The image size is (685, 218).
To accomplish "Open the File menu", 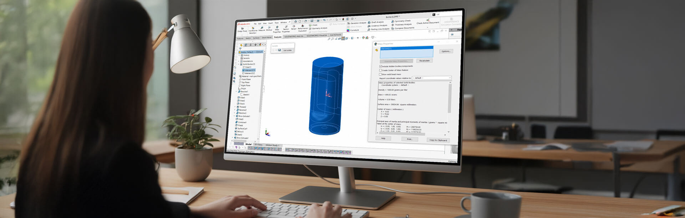I will 255,24.
